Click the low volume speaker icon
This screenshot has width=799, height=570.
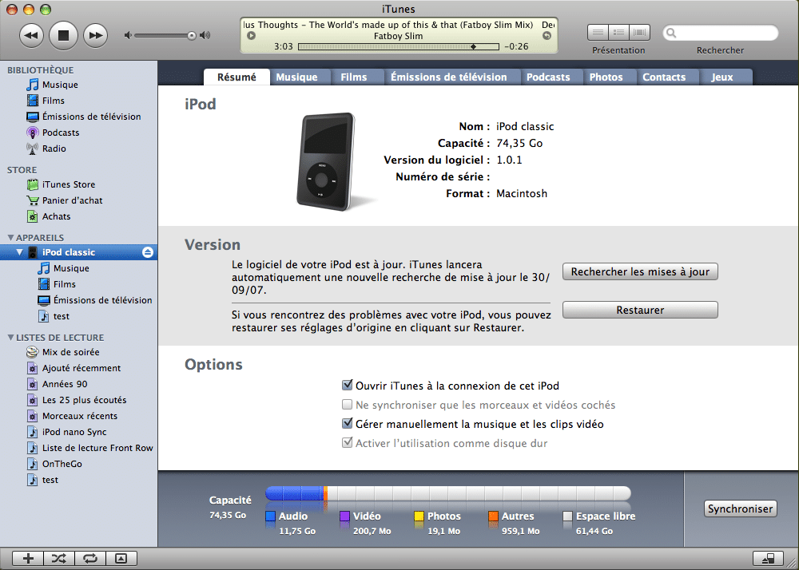click(128, 35)
